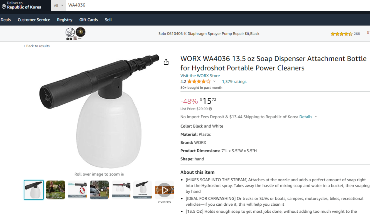Image resolution: width=370 pixels, height=214 pixels.
Task: Open the Customer Service menu item
Action: tap(34, 20)
